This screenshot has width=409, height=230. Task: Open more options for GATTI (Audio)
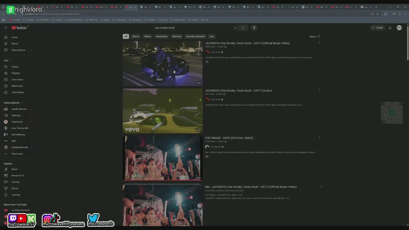319,90
